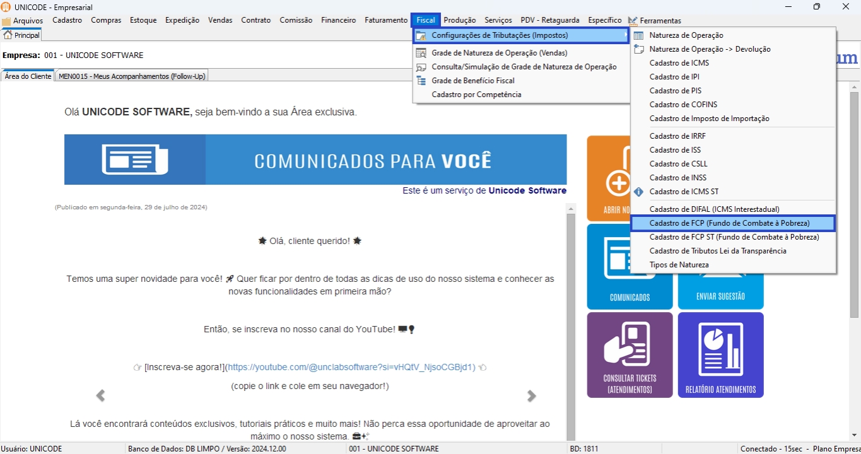Switch to MEN0015 - Meus Acompanhamentos tab
The width and height of the screenshot is (861, 454).
[x=132, y=76]
